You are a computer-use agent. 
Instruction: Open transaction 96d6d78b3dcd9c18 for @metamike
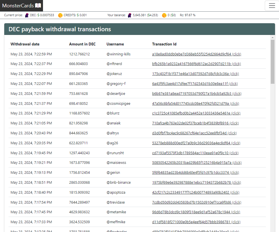click(196, 212)
